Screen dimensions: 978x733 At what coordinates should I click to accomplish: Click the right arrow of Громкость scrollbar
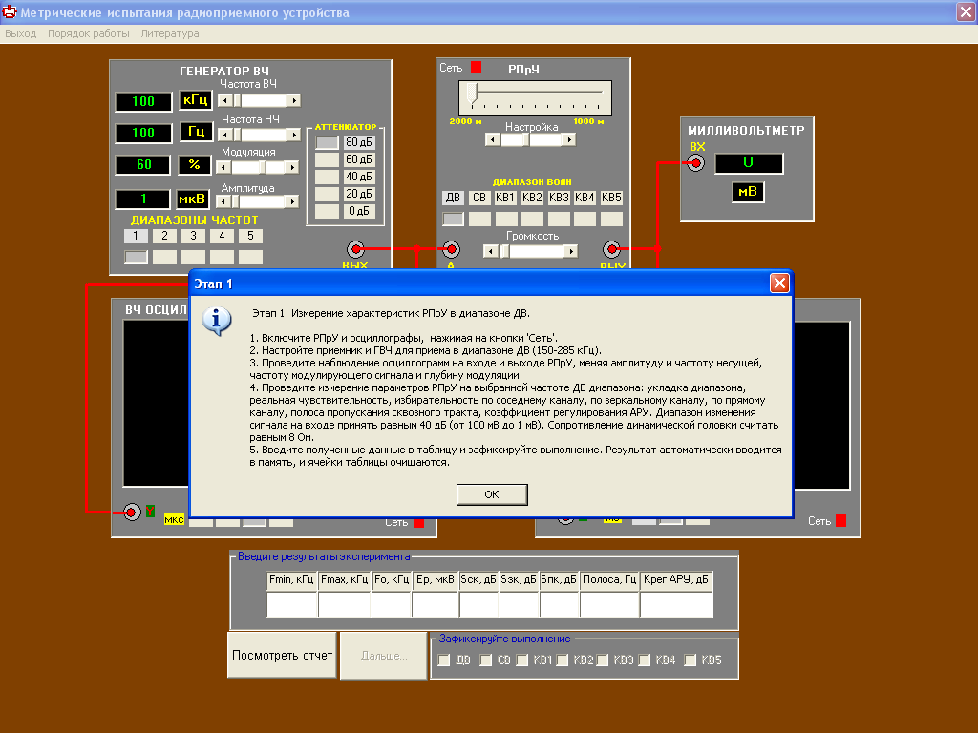570,251
